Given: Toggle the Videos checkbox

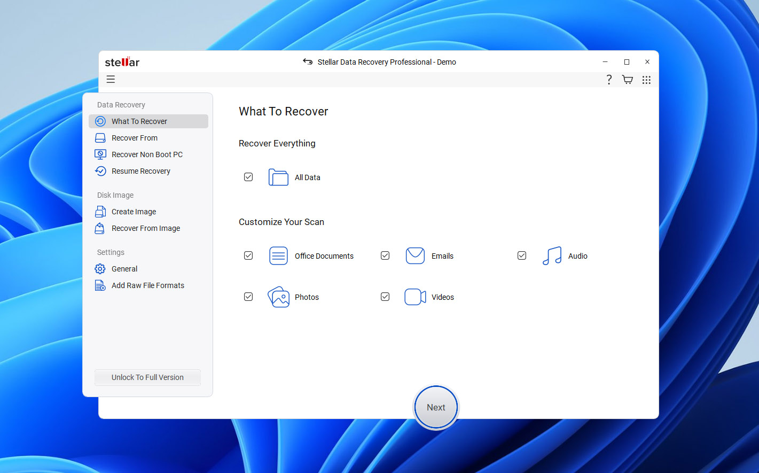Looking at the screenshot, I should coord(385,297).
